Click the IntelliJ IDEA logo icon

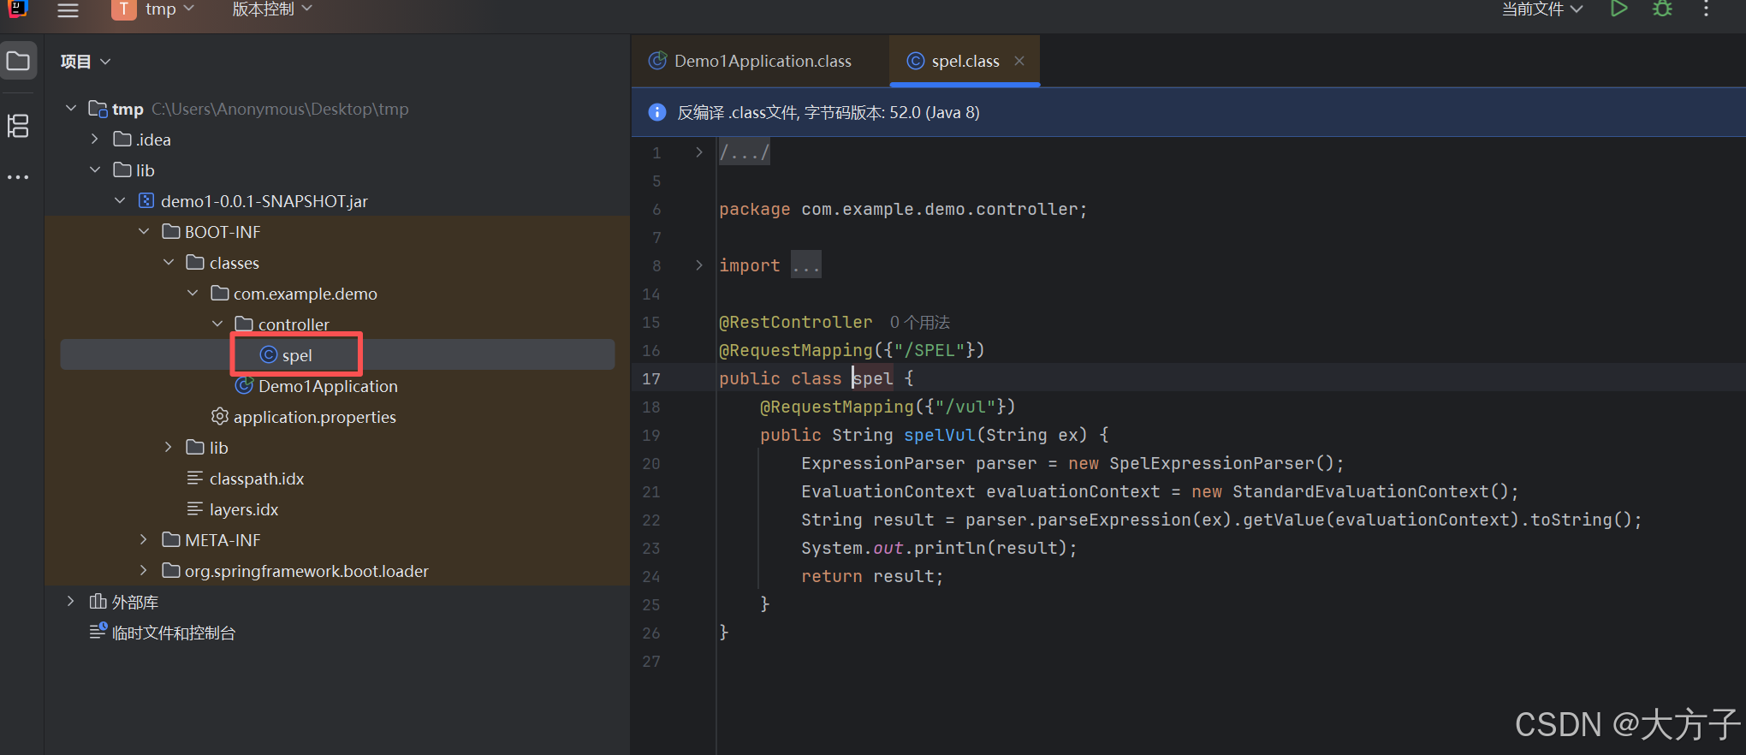point(18,9)
